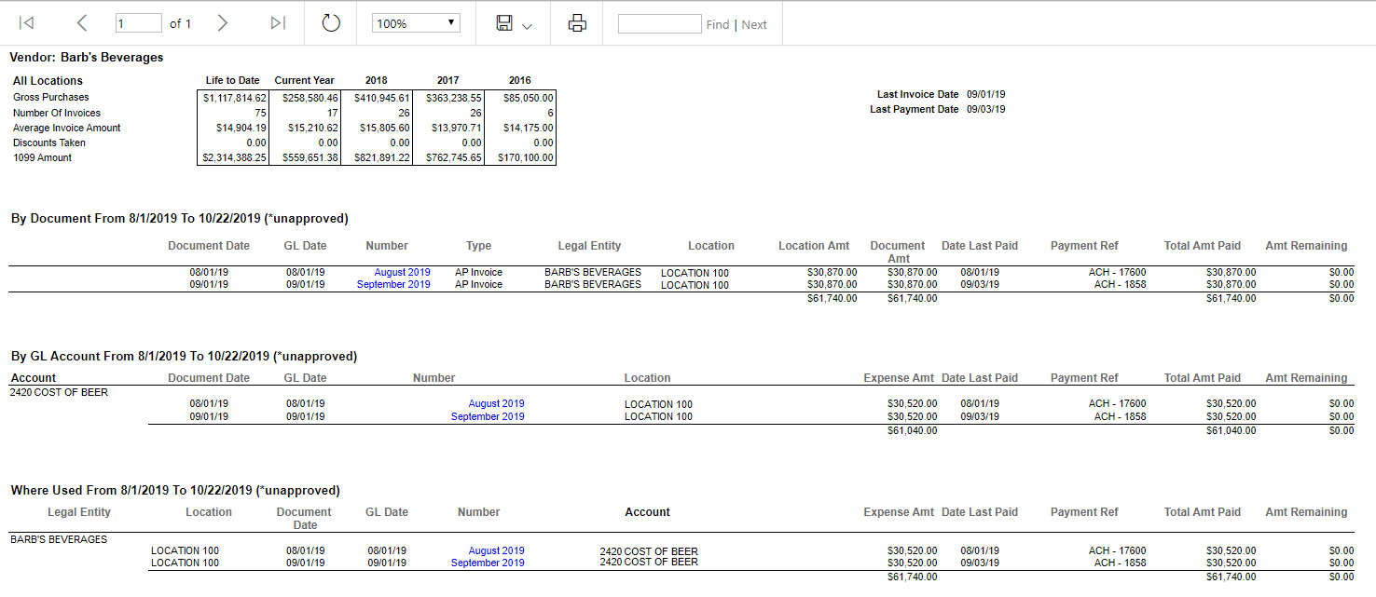Select the Life to Date gross purchases value $1,117,814.62

point(235,97)
